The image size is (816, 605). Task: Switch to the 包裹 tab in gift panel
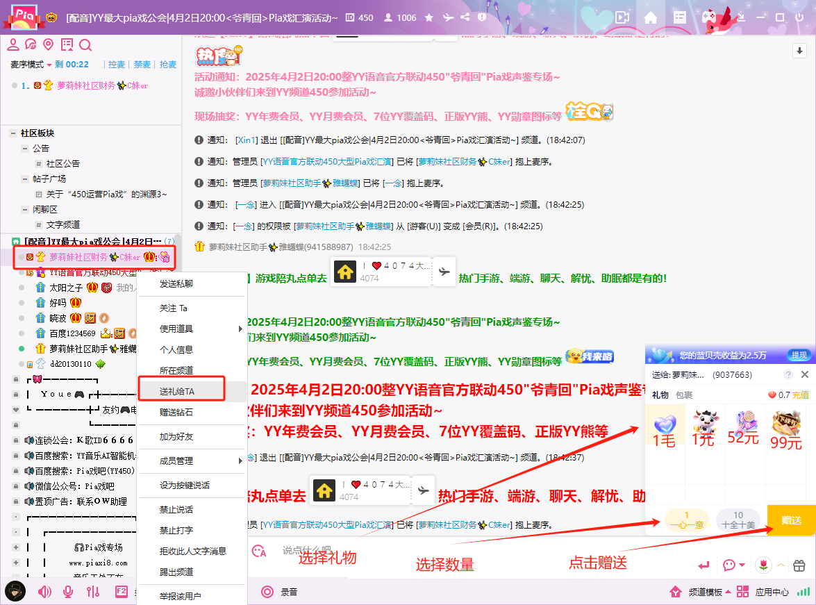point(684,395)
